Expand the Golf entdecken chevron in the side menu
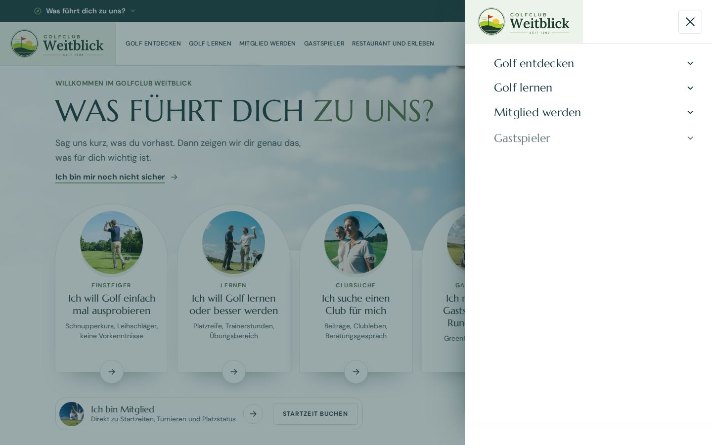The image size is (712, 445). 690,63
